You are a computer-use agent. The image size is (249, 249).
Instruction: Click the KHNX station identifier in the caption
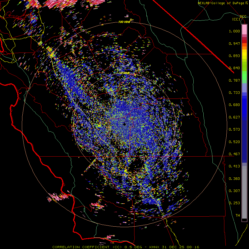point(155,247)
